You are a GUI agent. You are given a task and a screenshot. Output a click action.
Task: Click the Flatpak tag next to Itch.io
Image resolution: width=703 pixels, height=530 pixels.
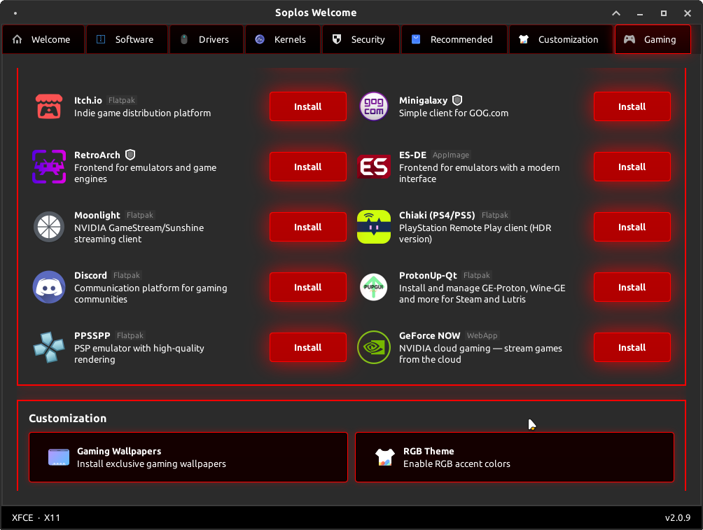click(x=122, y=100)
